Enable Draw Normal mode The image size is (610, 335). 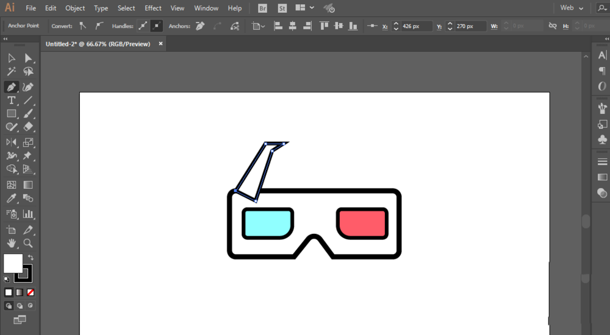coord(9,306)
